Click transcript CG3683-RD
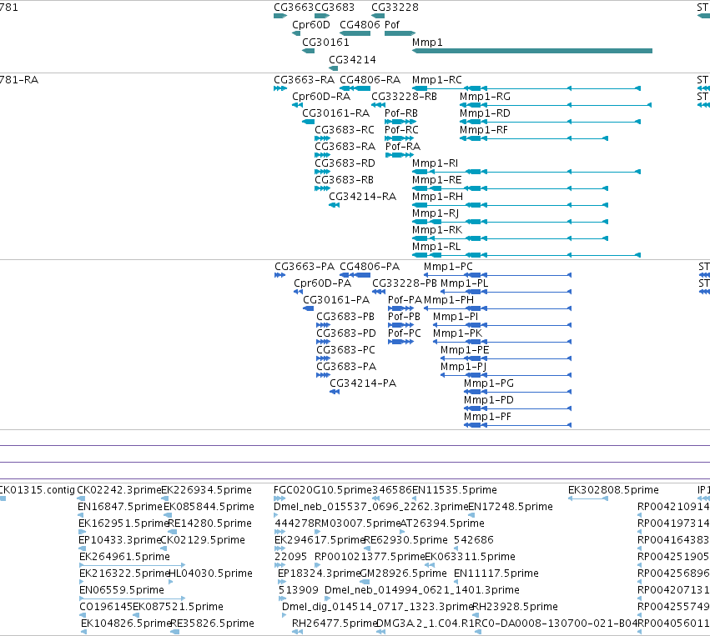Image resolution: width=710 pixels, height=636 pixels. tap(322, 172)
